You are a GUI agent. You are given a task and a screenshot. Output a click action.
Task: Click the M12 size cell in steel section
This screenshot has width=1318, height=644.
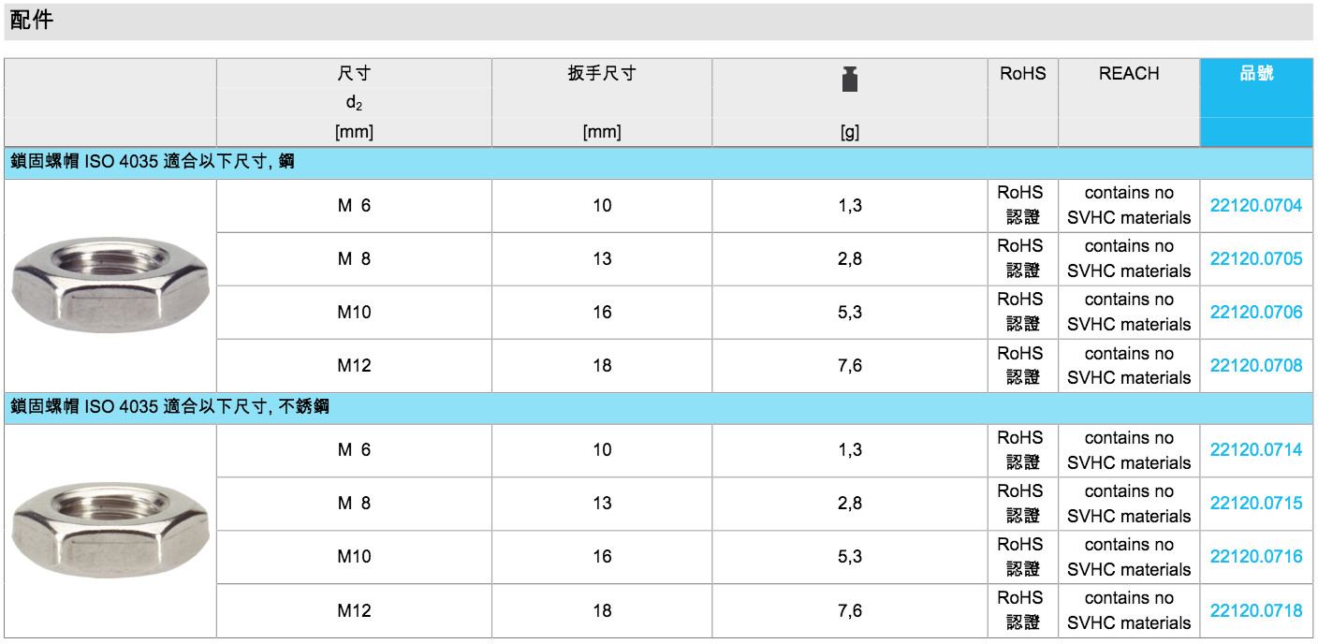click(x=354, y=366)
